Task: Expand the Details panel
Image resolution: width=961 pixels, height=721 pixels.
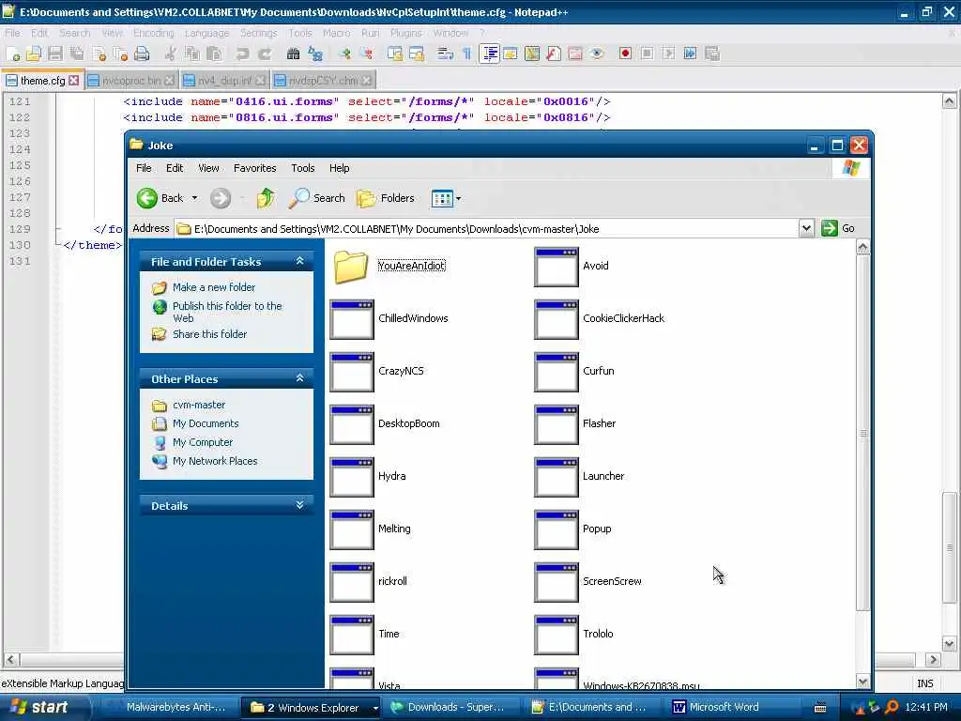Action: click(299, 505)
